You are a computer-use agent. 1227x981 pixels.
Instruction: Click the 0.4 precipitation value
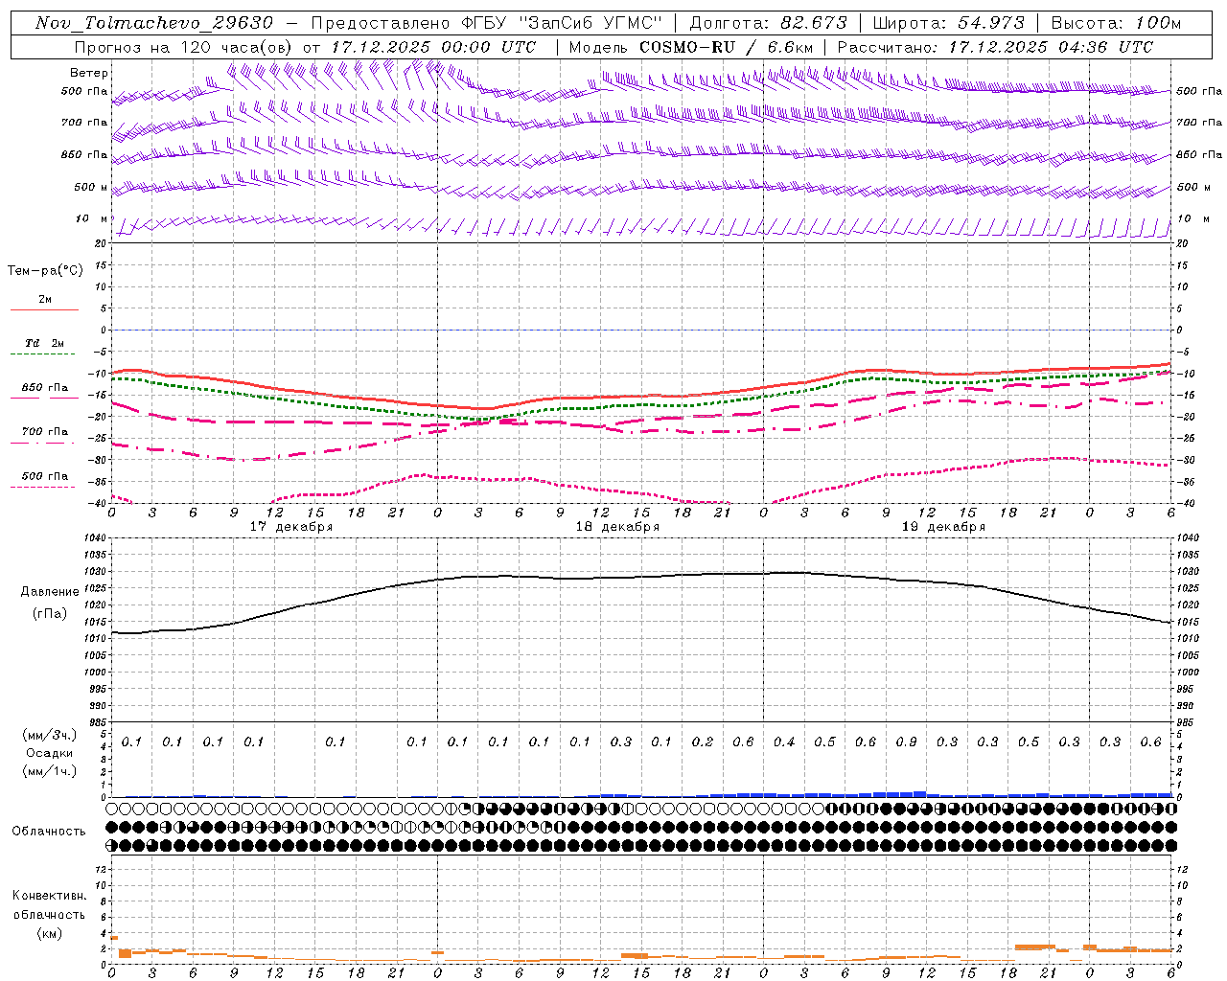(784, 742)
